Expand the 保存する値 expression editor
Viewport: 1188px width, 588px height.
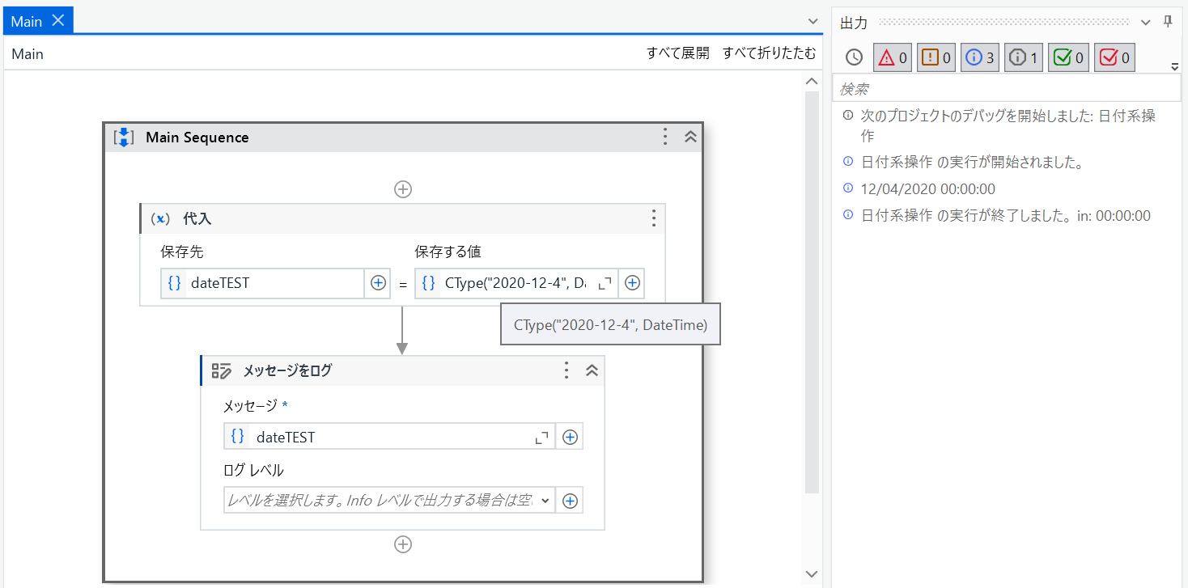[605, 284]
